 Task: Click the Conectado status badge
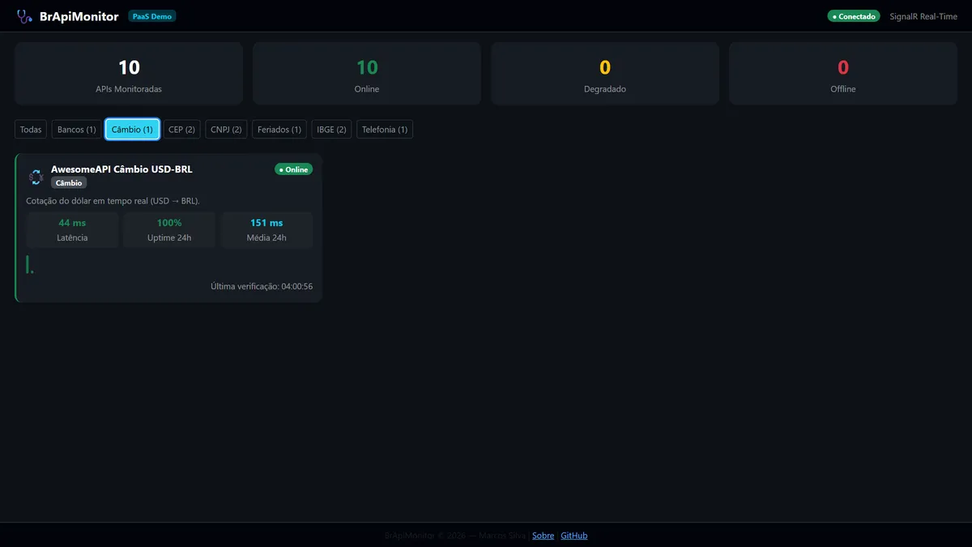(854, 16)
